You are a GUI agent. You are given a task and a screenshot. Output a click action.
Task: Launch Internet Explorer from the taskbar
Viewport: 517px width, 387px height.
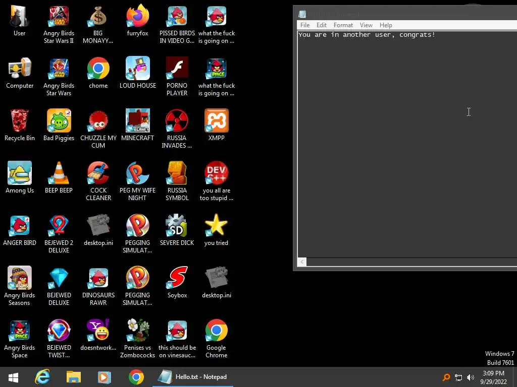[x=42, y=377]
